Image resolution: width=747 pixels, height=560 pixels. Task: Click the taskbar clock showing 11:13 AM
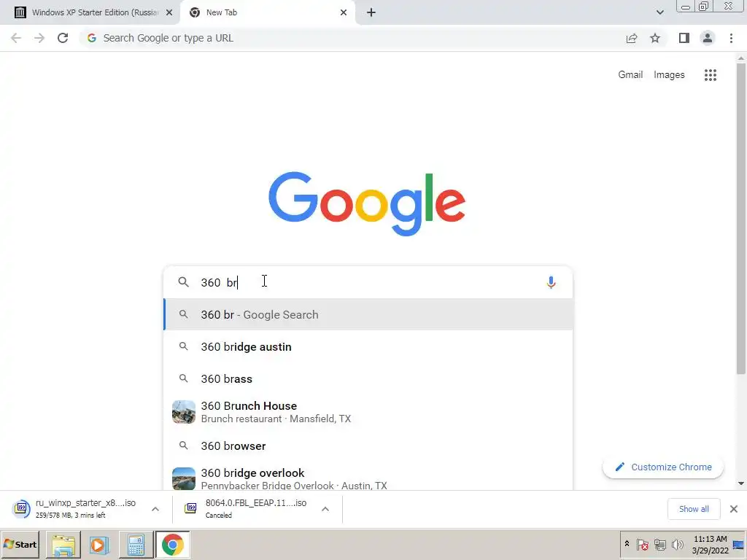[x=710, y=545]
